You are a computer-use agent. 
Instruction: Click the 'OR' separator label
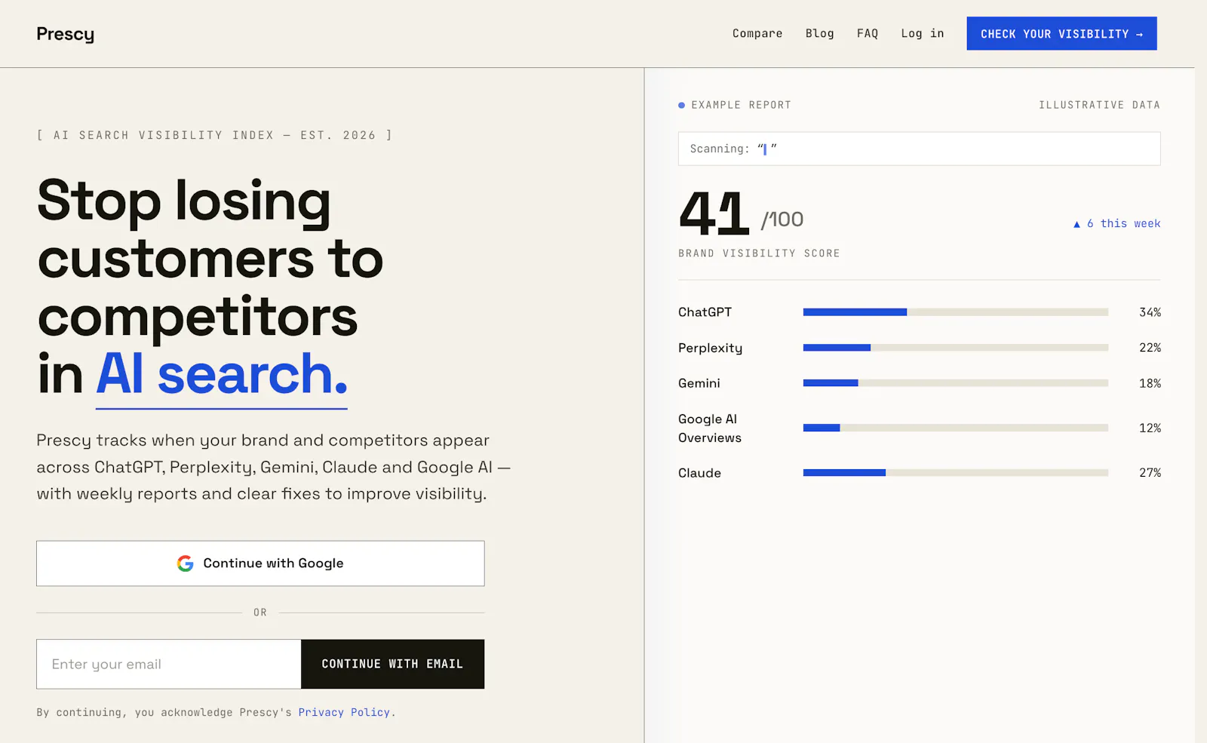click(x=260, y=613)
